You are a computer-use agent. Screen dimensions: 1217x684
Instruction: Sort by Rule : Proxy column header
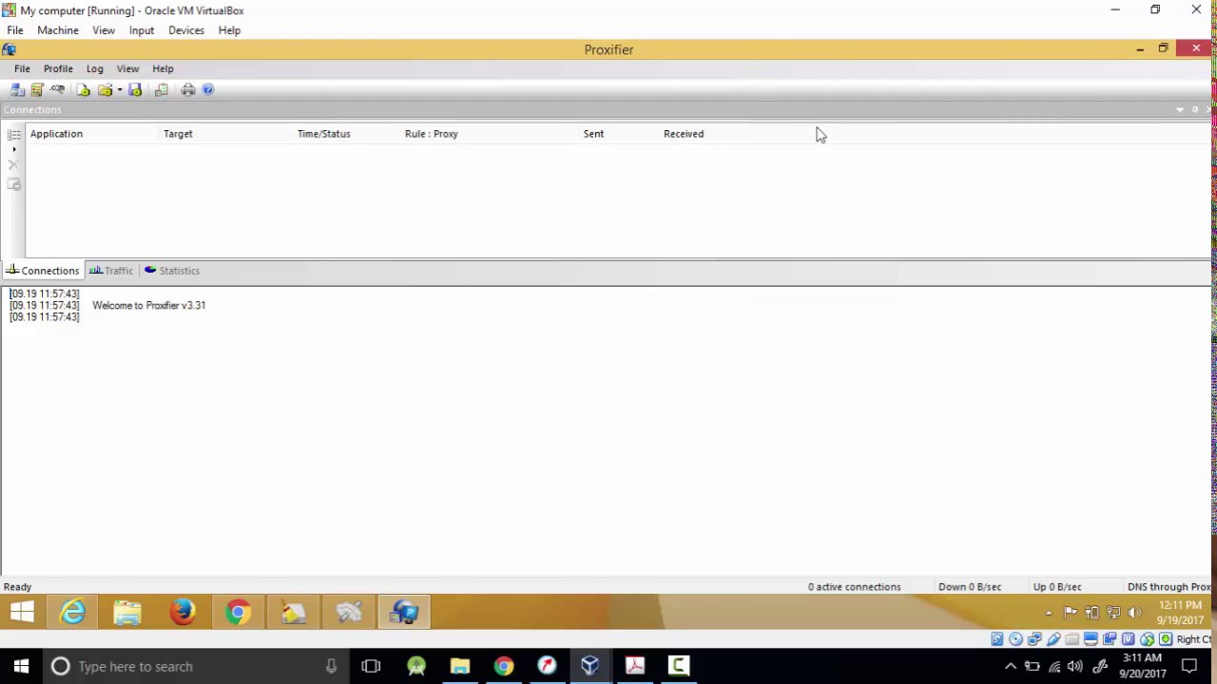click(x=432, y=134)
